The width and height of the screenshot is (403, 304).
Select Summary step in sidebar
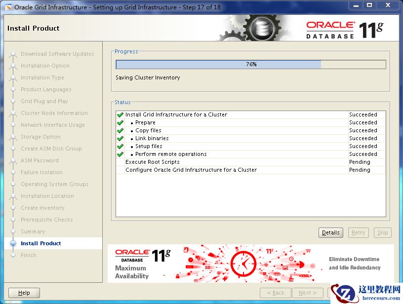(33, 231)
